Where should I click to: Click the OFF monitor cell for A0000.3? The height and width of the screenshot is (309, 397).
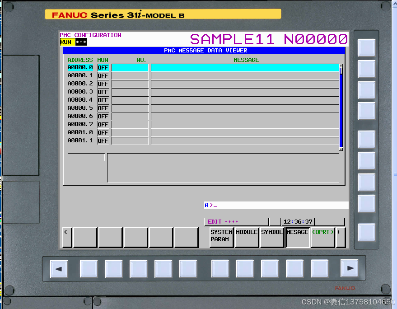point(103,92)
